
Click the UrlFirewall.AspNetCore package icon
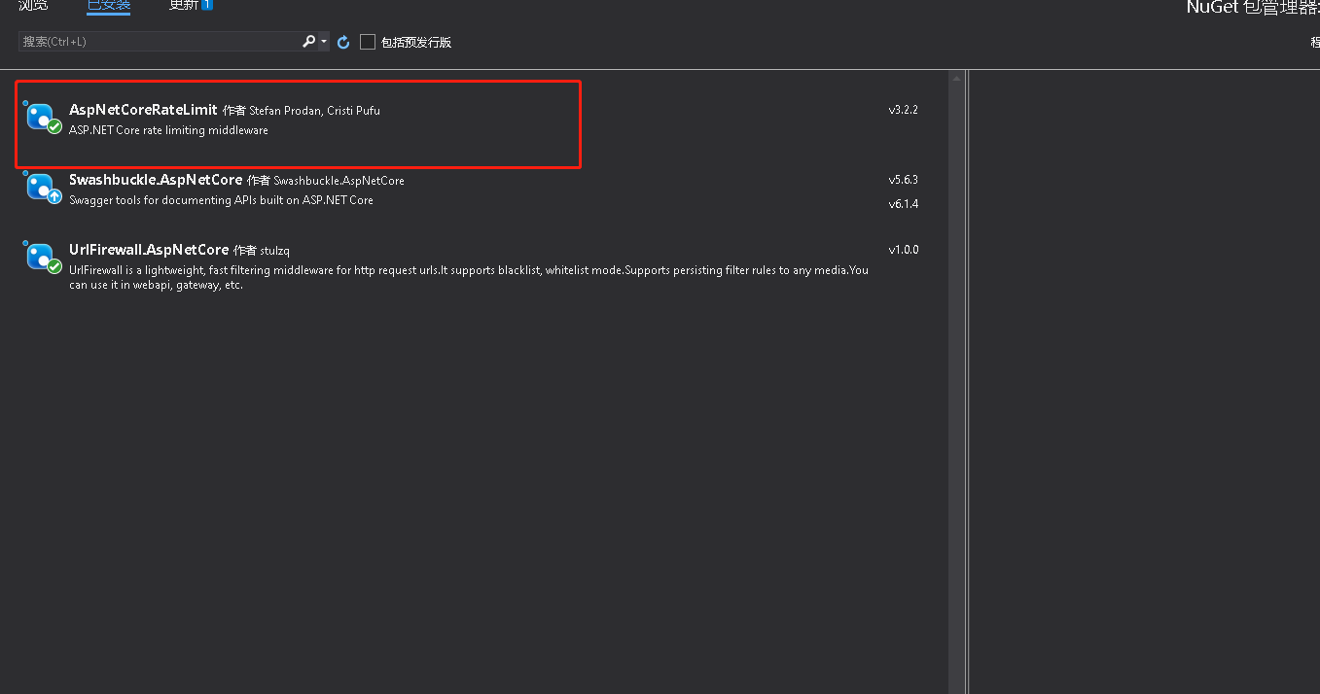[x=42, y=258]
